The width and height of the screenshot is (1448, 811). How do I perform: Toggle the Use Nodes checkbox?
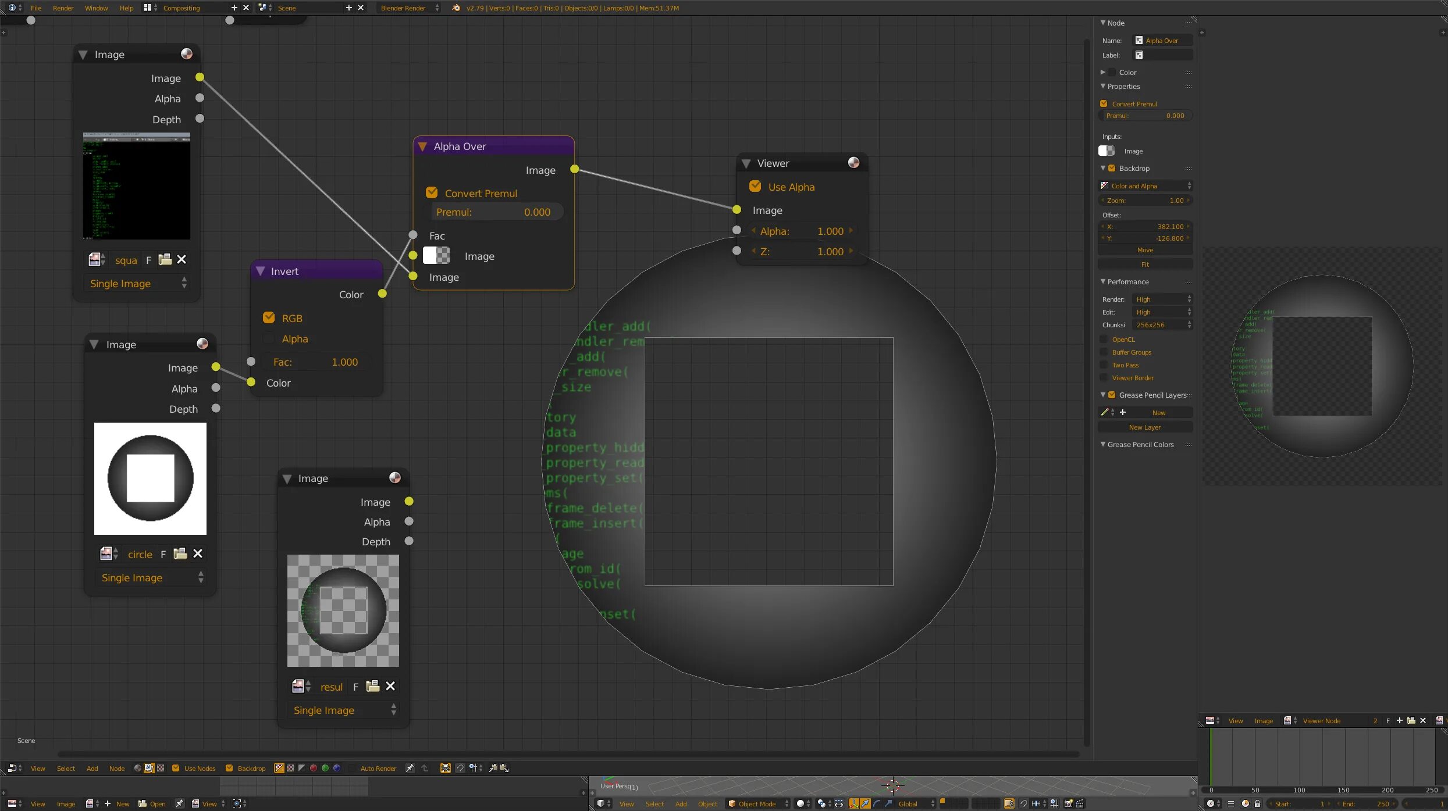pos(176,768)
